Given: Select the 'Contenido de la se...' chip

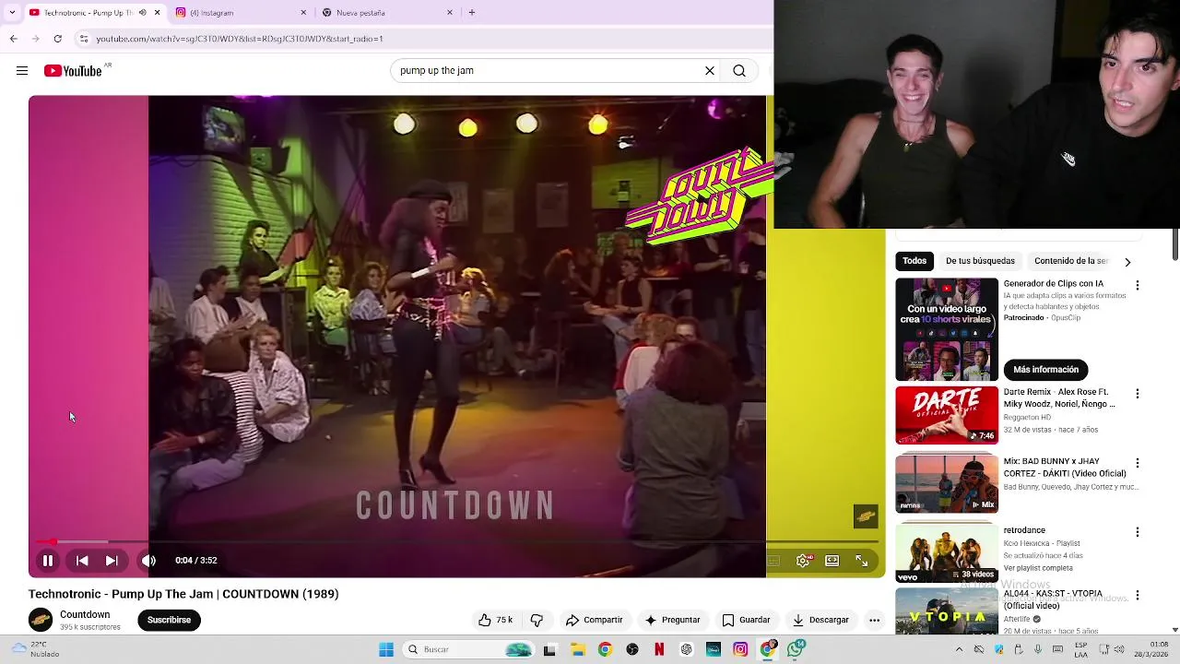Looking at the screenshot, I should [x=1071, y=261].
